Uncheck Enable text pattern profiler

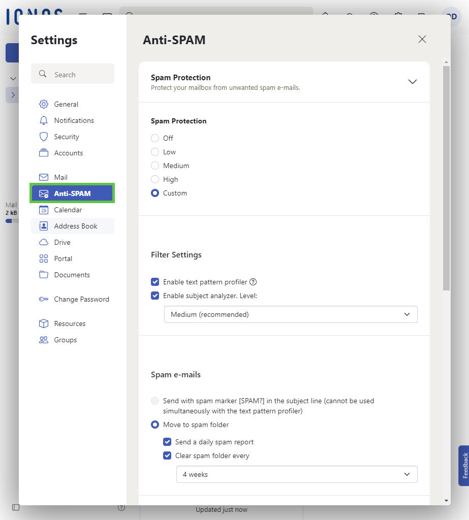click(155, 282)
